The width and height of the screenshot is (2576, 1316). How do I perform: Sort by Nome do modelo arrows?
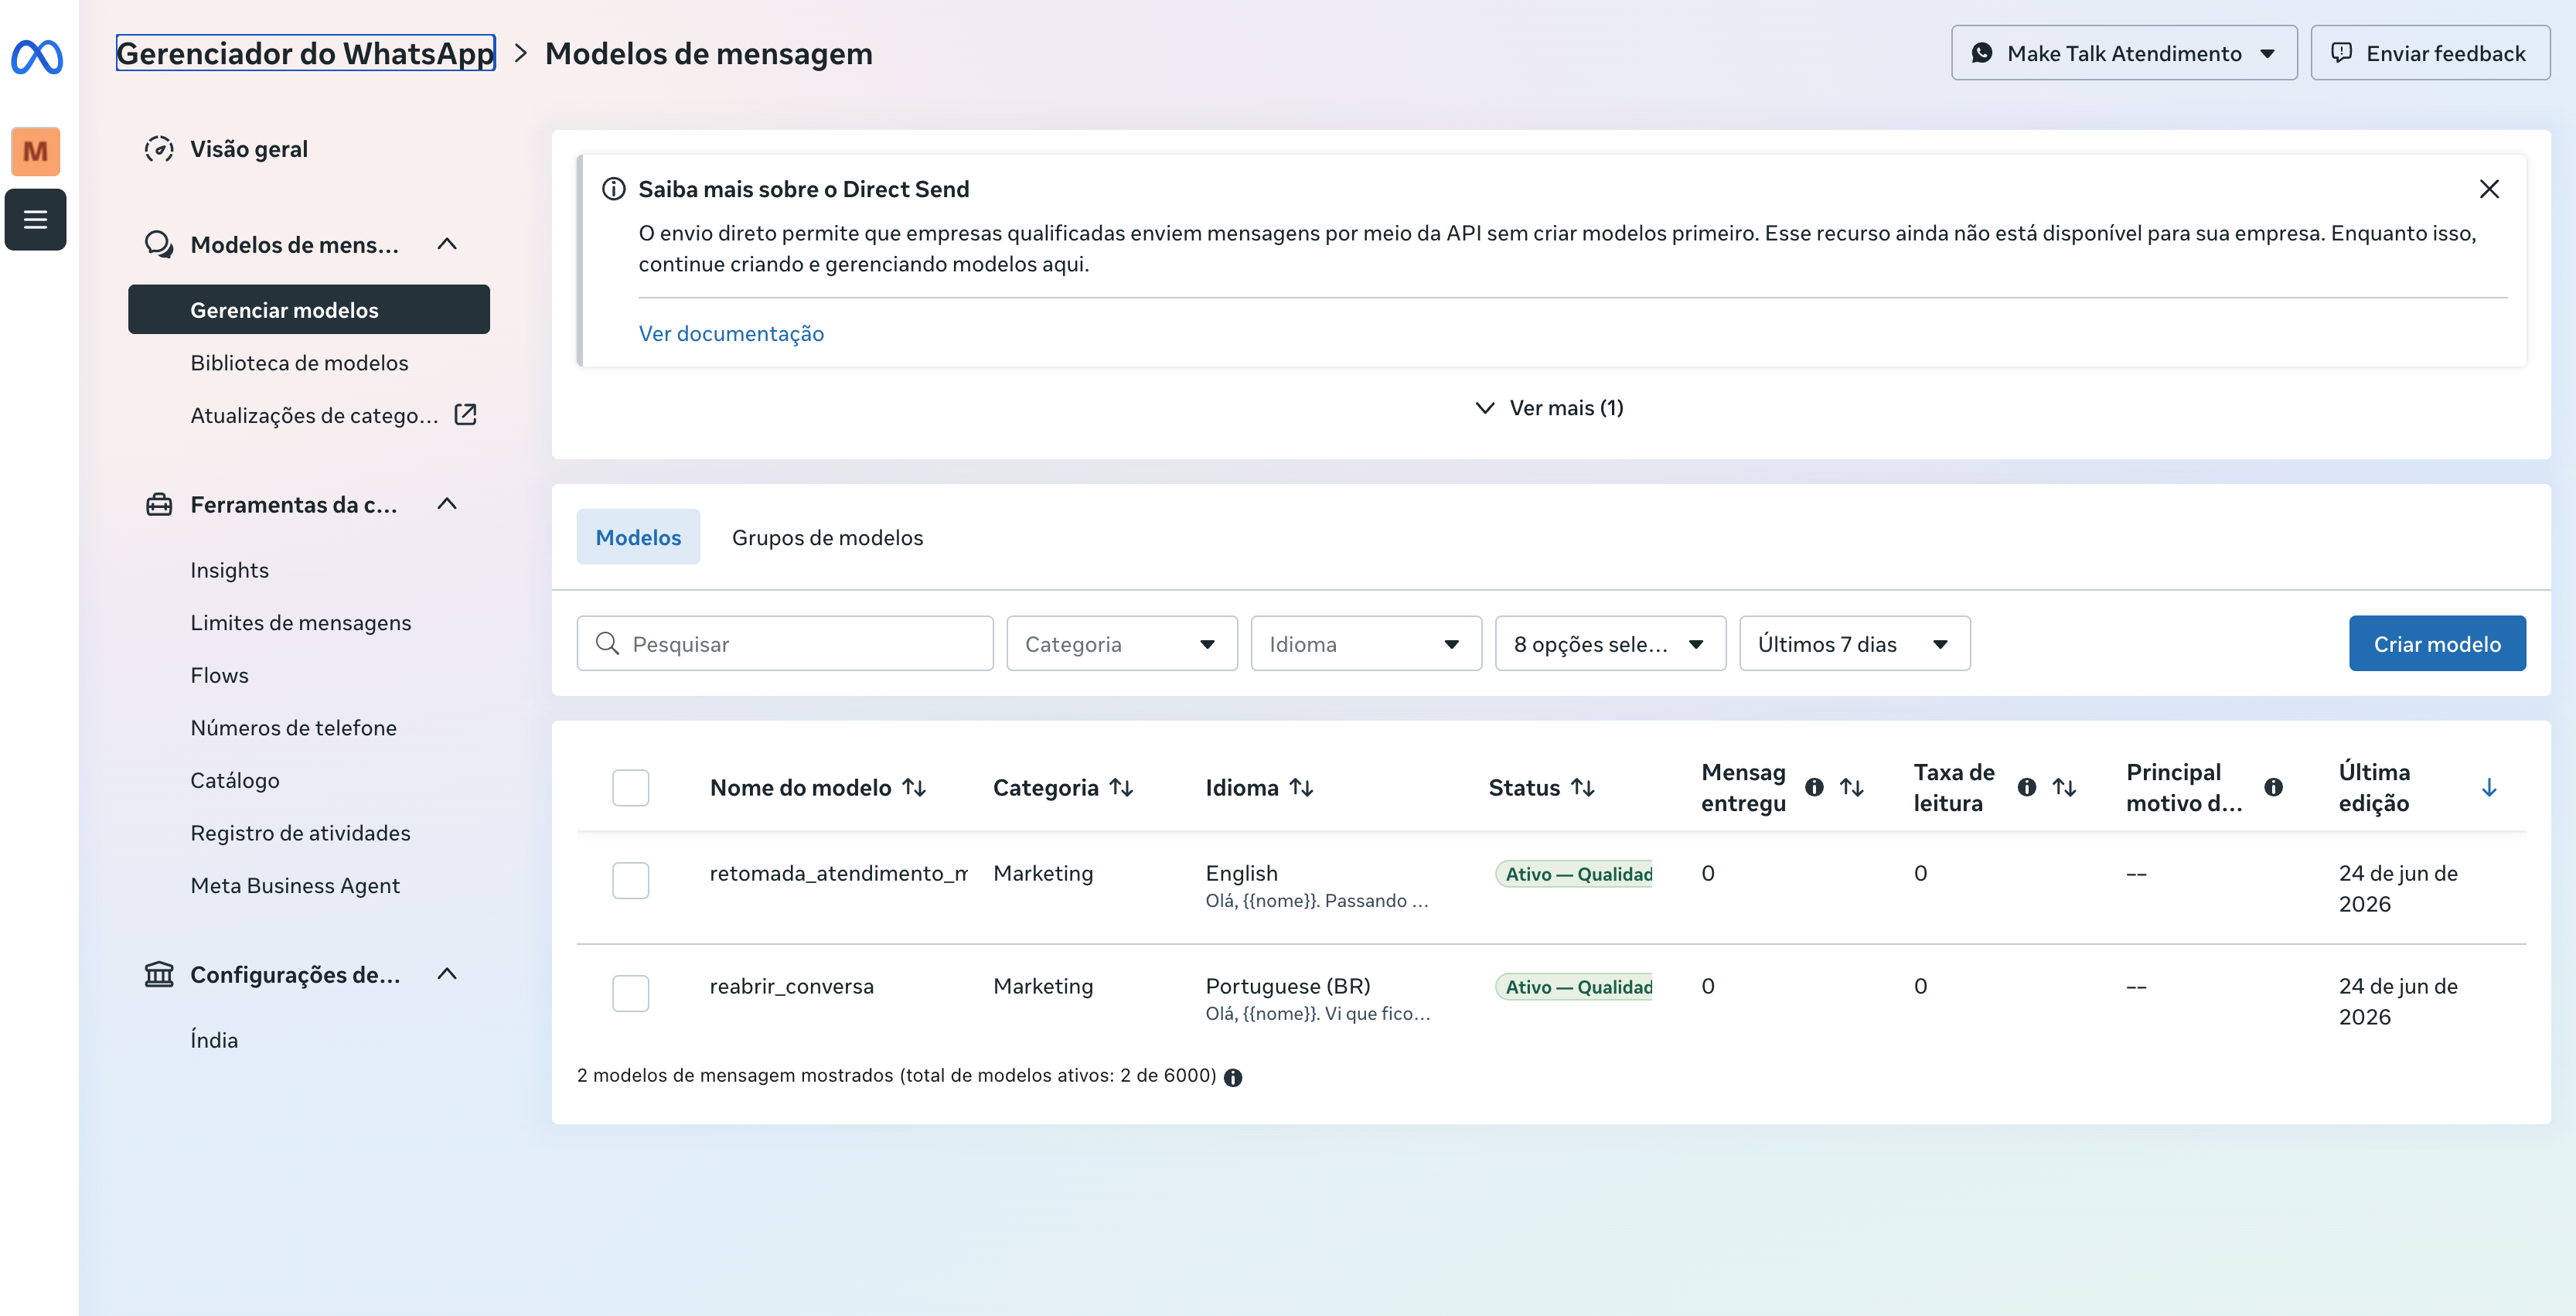(914, 788)
